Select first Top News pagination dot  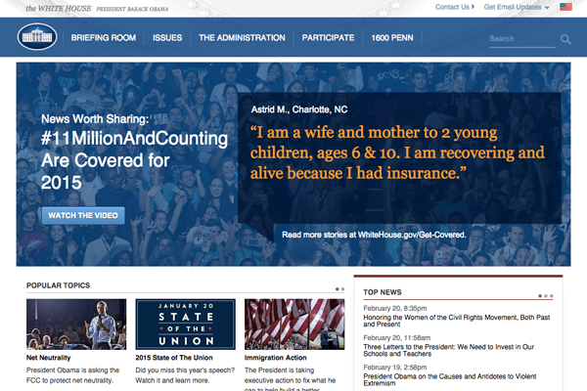point(540,296)
